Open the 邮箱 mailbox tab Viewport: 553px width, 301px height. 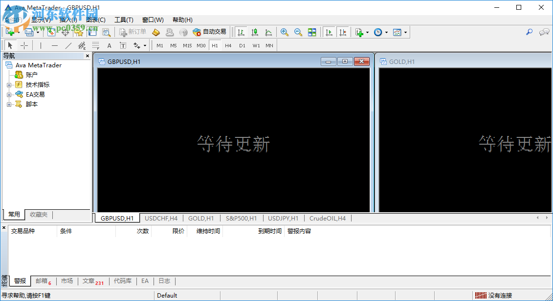pos(41,281)
